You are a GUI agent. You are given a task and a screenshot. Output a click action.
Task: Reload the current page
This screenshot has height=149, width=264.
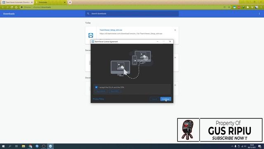pos(12,7)
